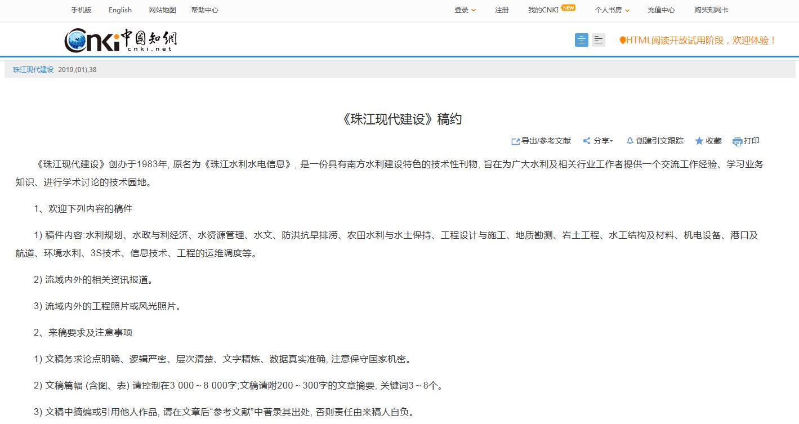Open the 充值中心 recharge center
The height and width of the screenshot is (424, 799).
pos(661,10)
